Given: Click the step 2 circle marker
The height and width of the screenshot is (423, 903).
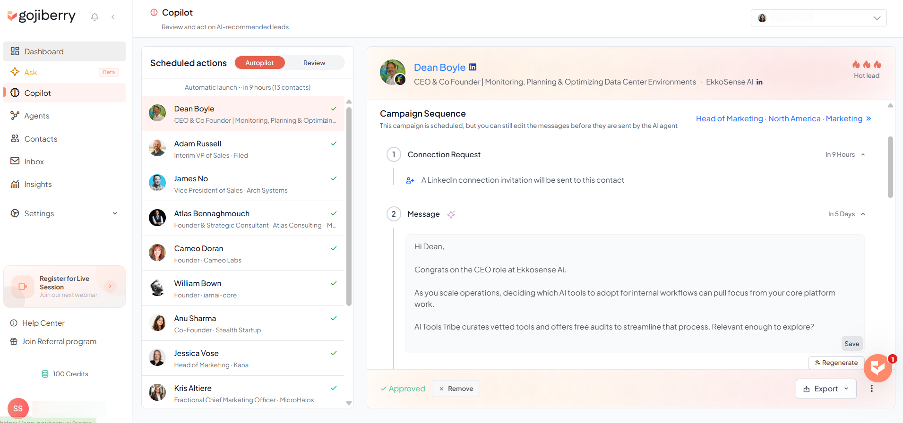Looking at the screenshot, I should point(394,214).
